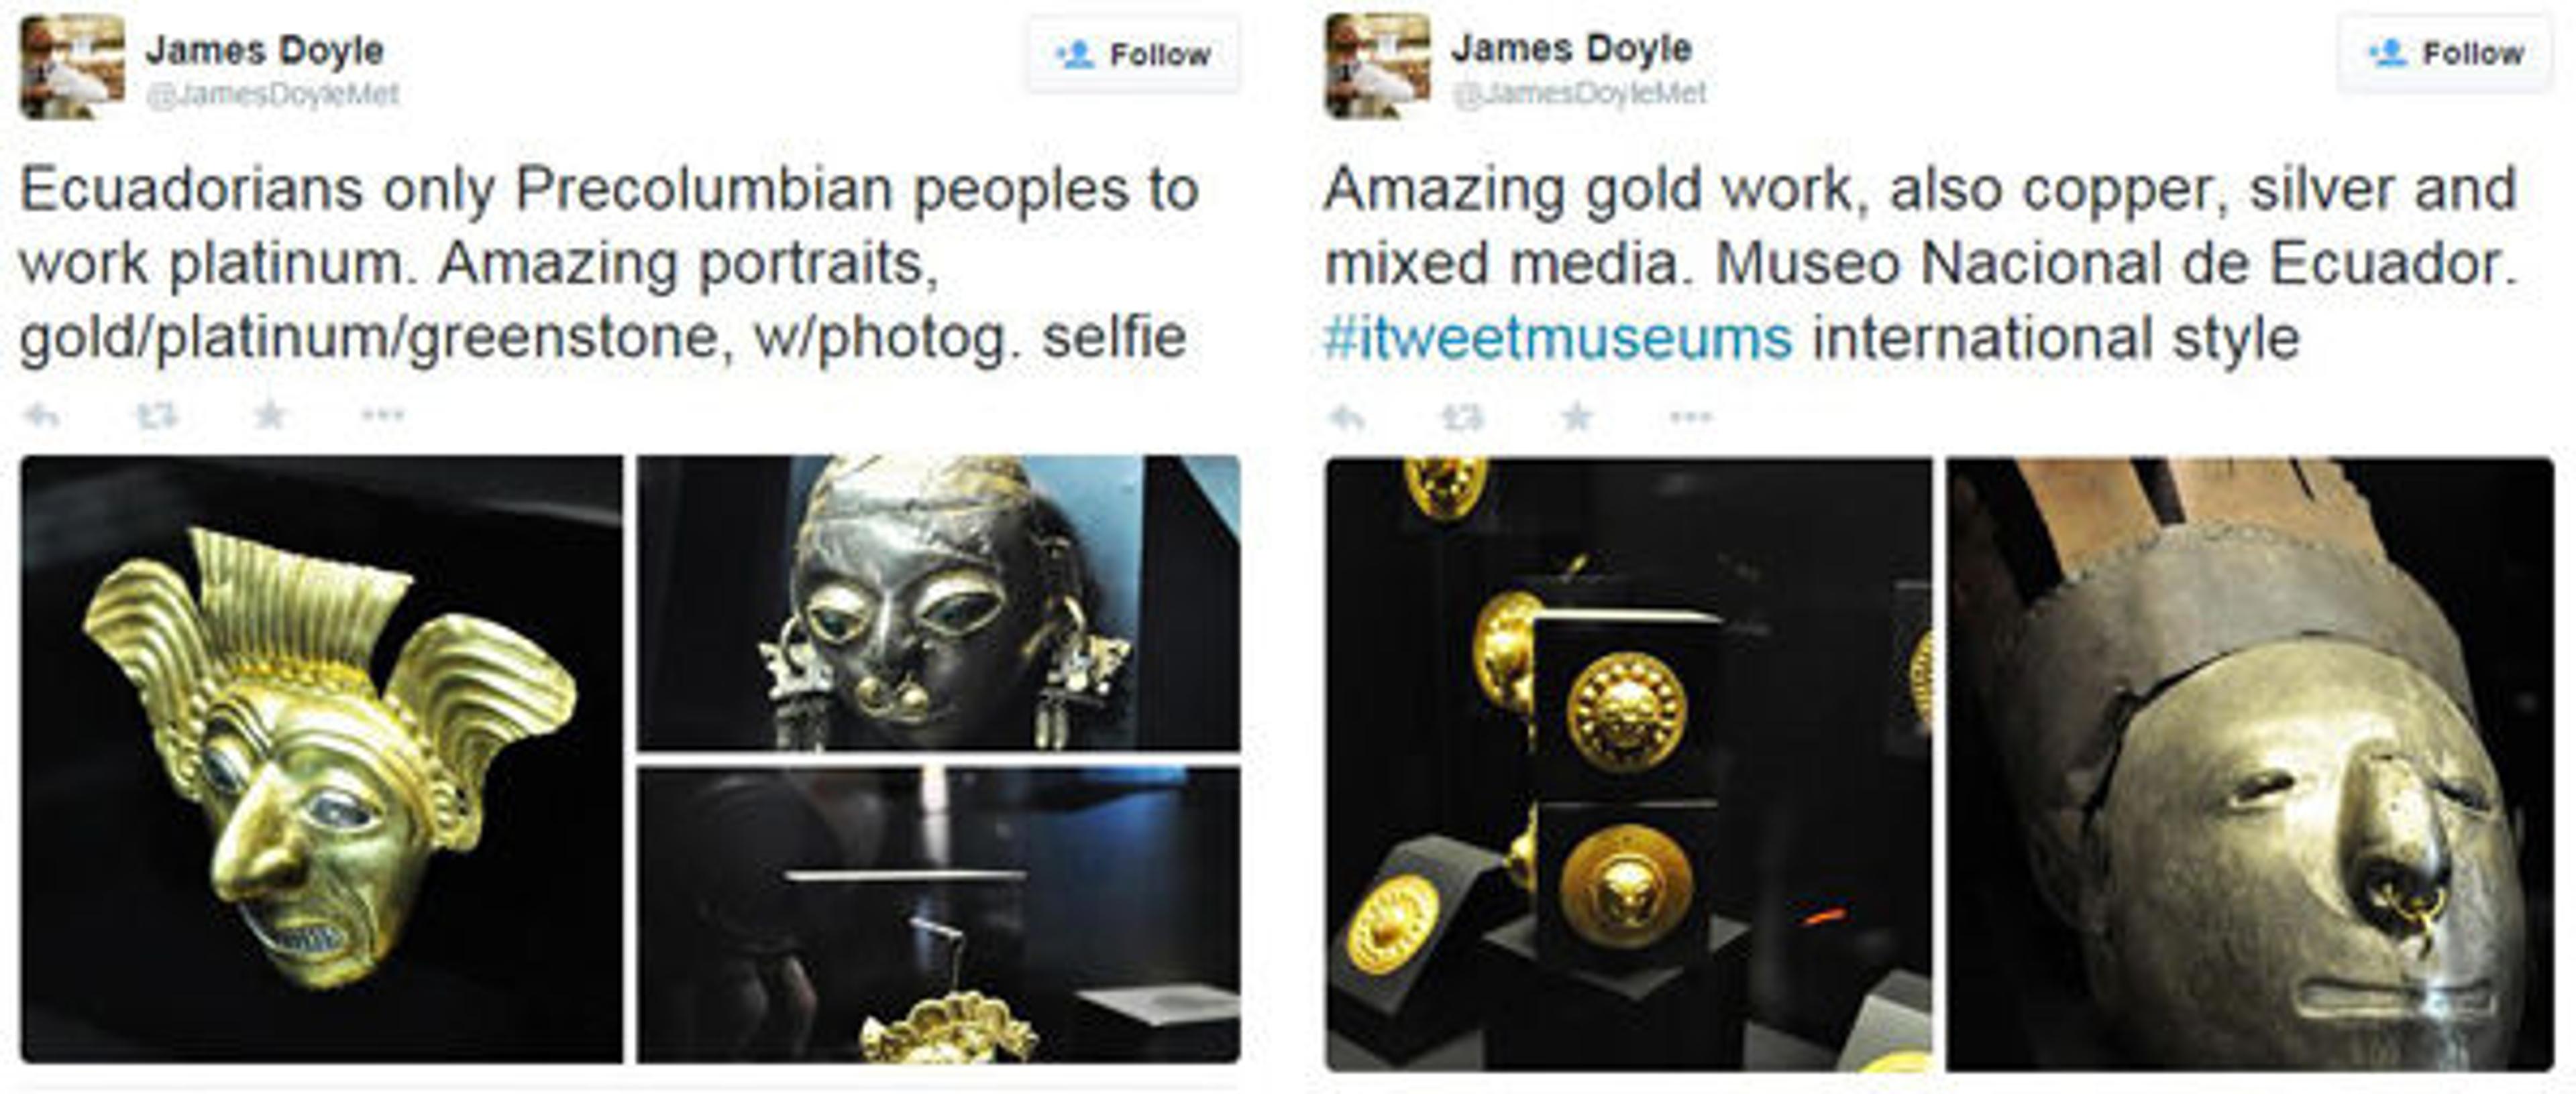View James Doyle's avatar in left tweet
Screen dimensions: 2576x1094
coord(72,67)
